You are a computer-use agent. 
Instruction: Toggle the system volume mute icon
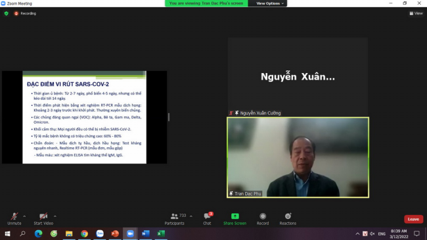click(372, 233)
